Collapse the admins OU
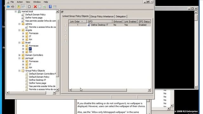The width and height of the screenshot is (203, 114). click(x=19, y=24)
